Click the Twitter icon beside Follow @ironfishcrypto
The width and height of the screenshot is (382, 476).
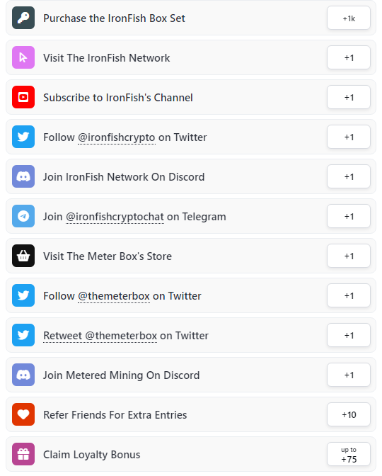(23, 137)
